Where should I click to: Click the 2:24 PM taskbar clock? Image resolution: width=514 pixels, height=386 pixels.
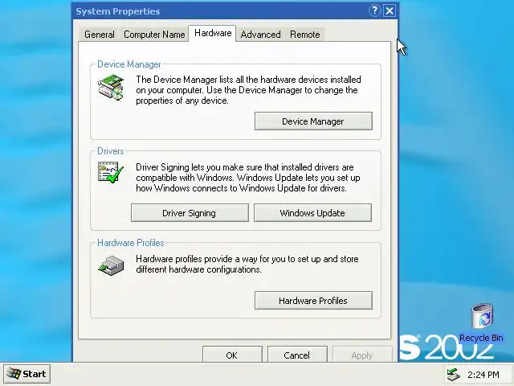click(483, 375)
